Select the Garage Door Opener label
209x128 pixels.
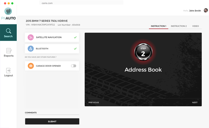tap(48, 66)
